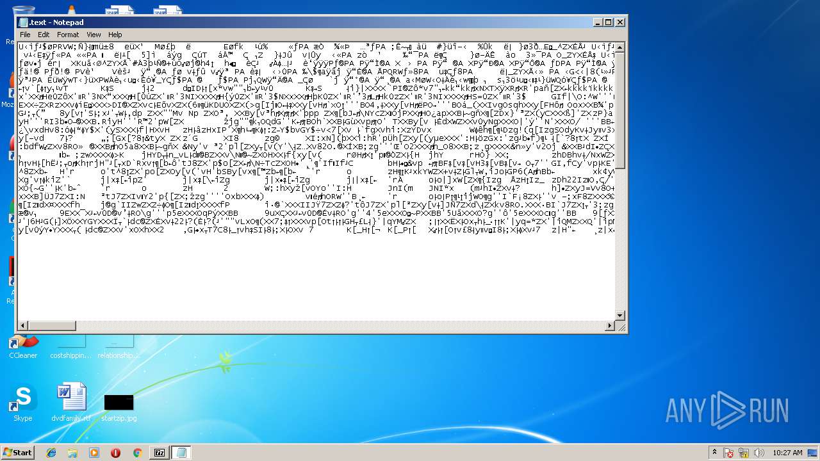Switch to 7-Zip taskbar button
Screen dimensions: 820x461
pos(160,453)
